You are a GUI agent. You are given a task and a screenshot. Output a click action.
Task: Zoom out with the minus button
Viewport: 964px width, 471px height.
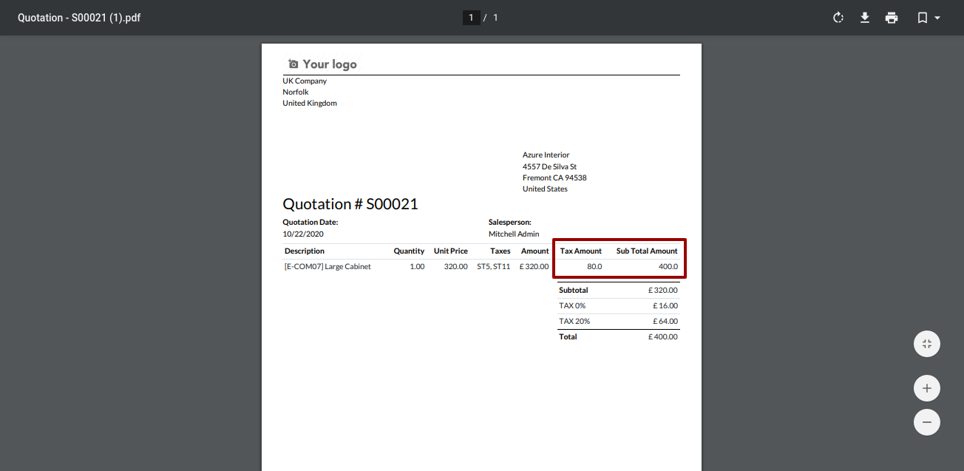click(927, 422)
